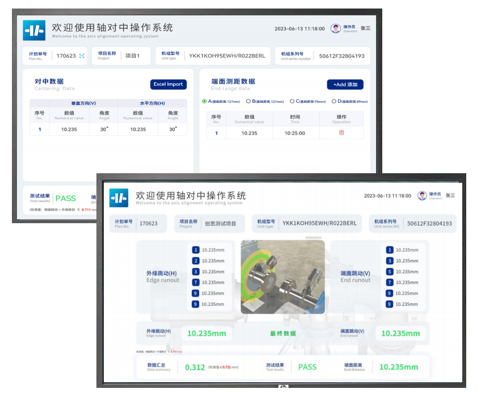Delete the end range row via trash icon

click(341, 133)
